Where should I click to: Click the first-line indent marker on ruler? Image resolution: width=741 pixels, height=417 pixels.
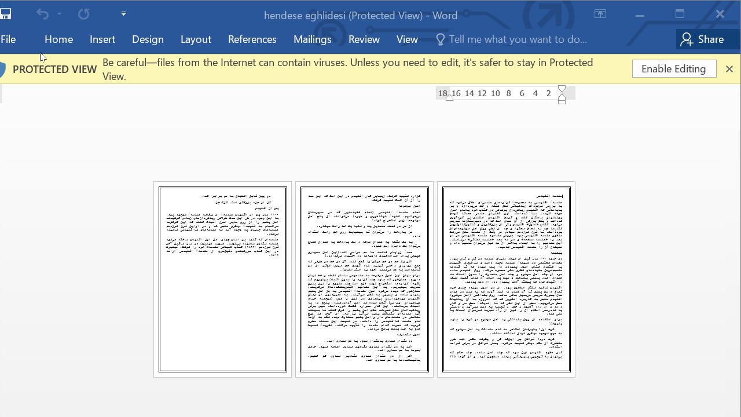click(562, 89)
